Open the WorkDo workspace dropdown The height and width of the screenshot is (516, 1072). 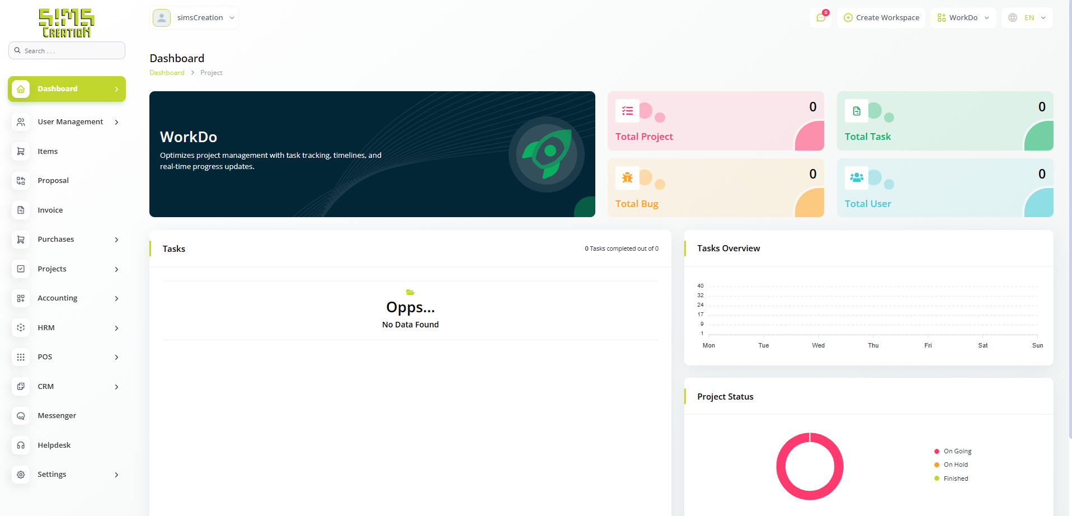click(963, 18)
